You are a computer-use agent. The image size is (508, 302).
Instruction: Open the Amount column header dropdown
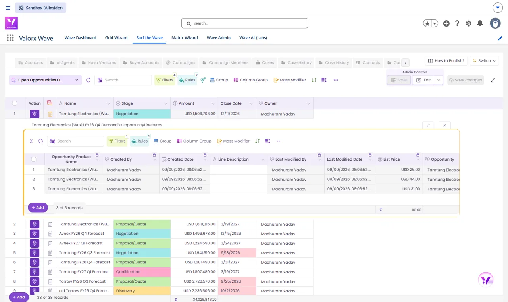pos(214,103)
